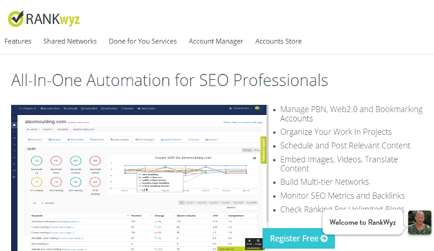Image resolution: width=434 pixels, height=251 pixels.
Task: Open the chat agent avatar photo
Action: [419, 222]
